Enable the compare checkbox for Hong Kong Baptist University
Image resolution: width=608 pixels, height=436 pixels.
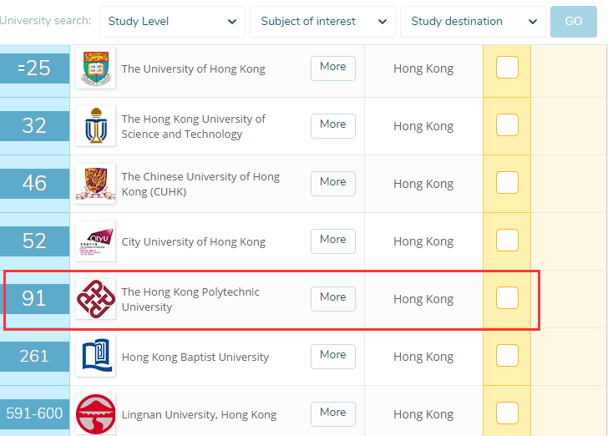tap(507, 355)
